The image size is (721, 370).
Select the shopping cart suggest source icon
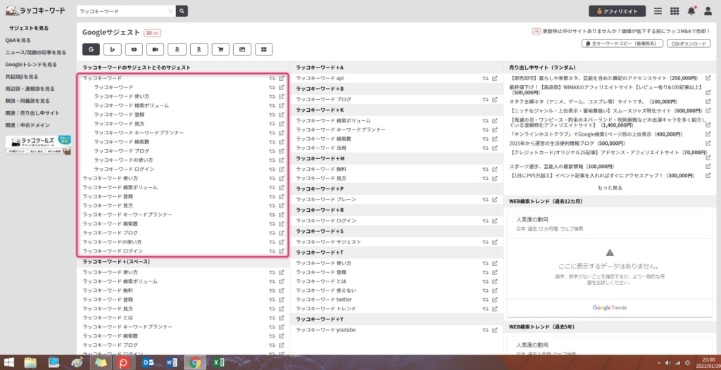coord(220,49)
